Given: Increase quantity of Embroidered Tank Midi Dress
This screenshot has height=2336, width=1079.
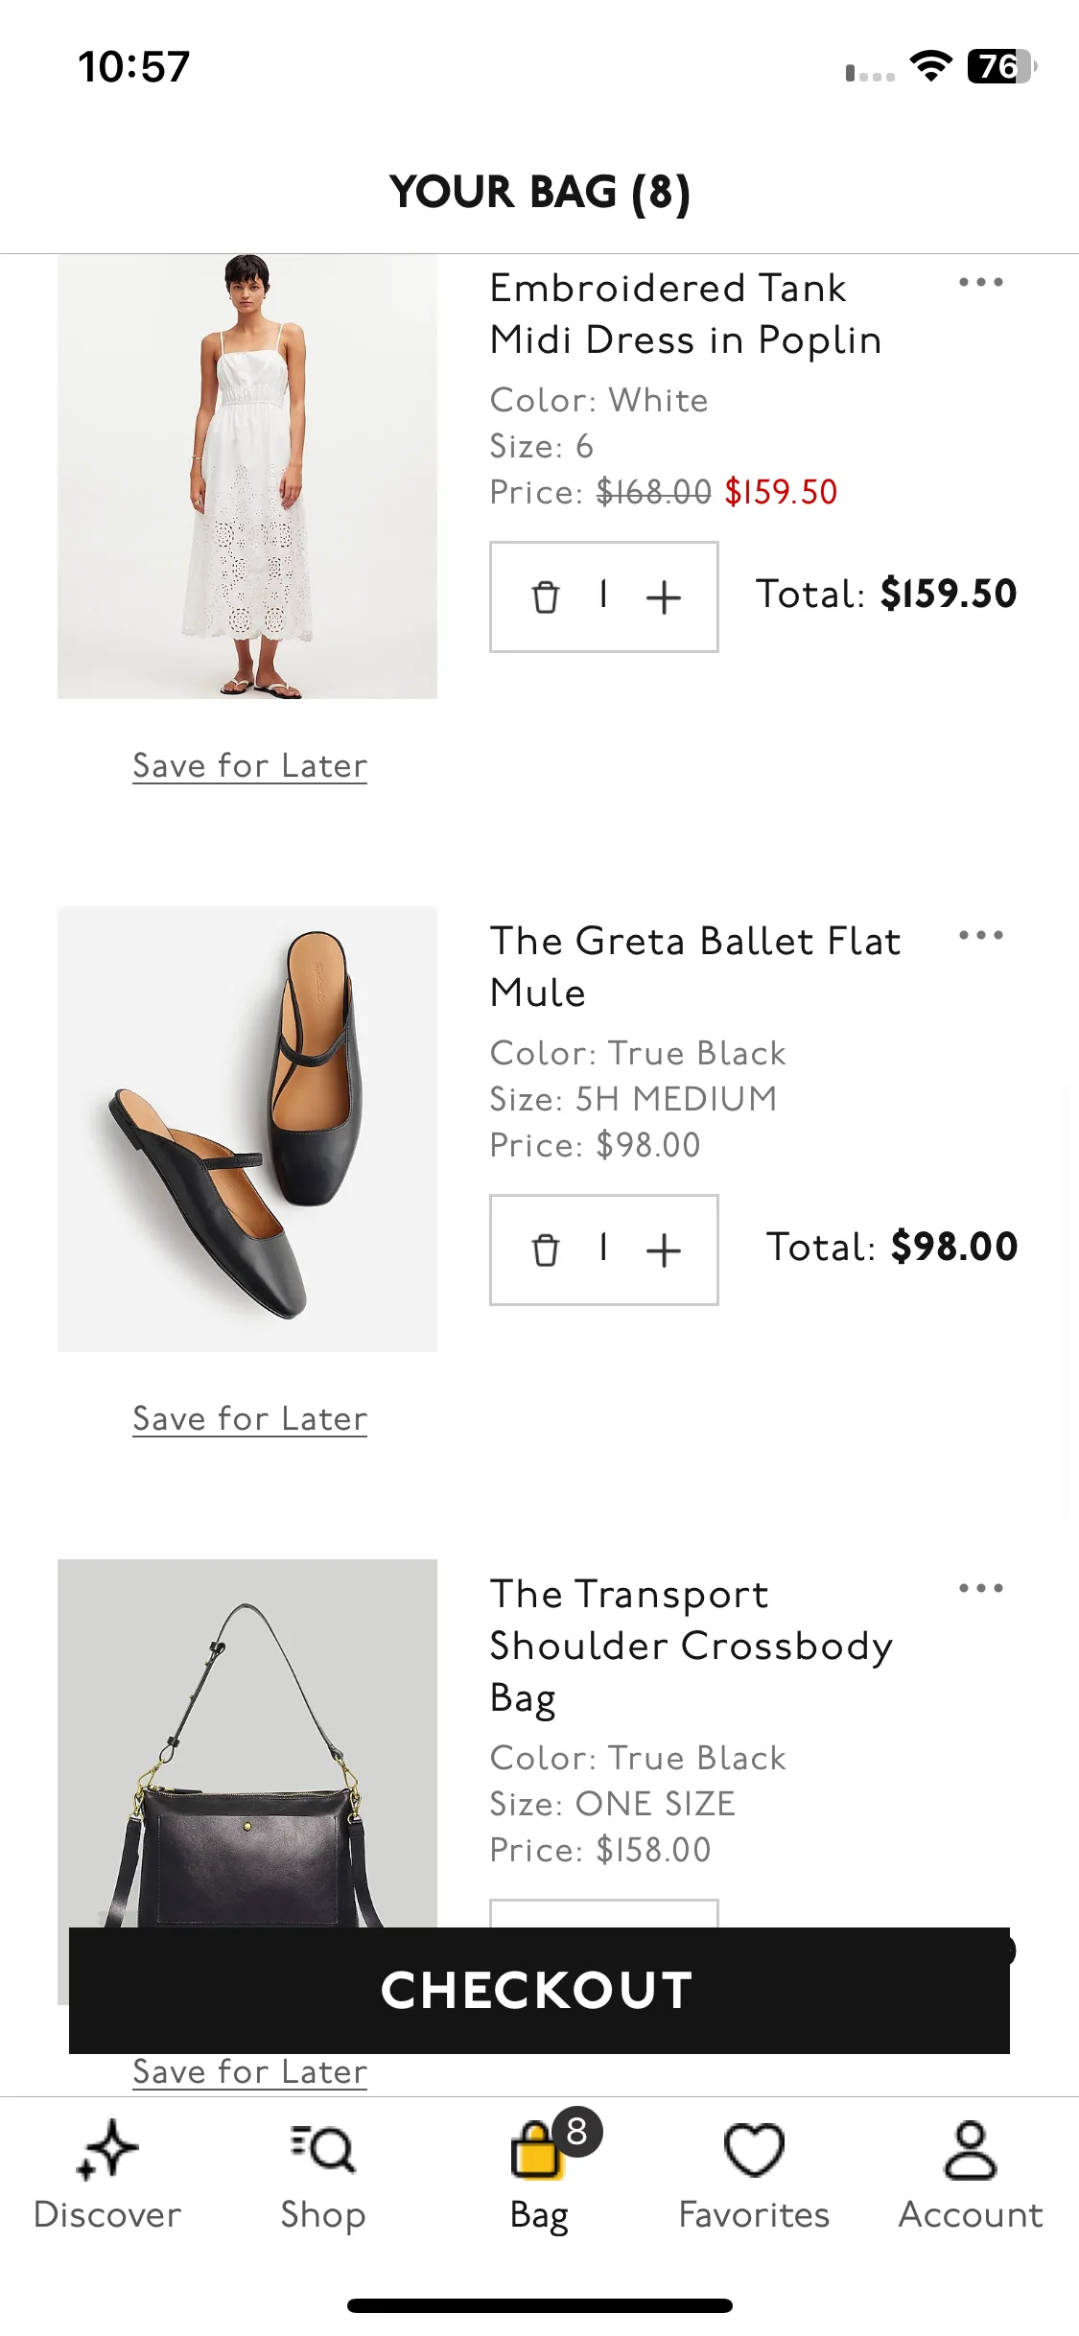Looking at the screenshot, I should point(663,596).
